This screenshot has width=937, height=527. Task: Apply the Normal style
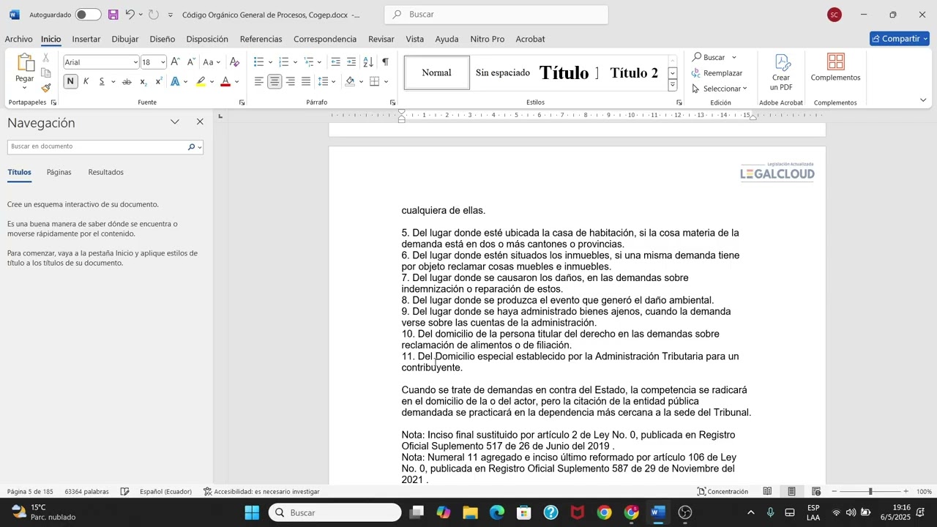[437, 72]
